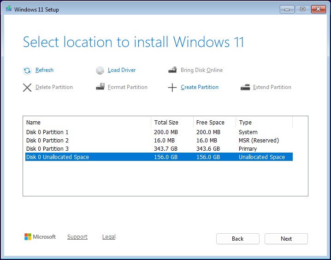Close the Windows 11 Setup window
Viewport: 331px width, 260px height.
click(x=319, y=9)
